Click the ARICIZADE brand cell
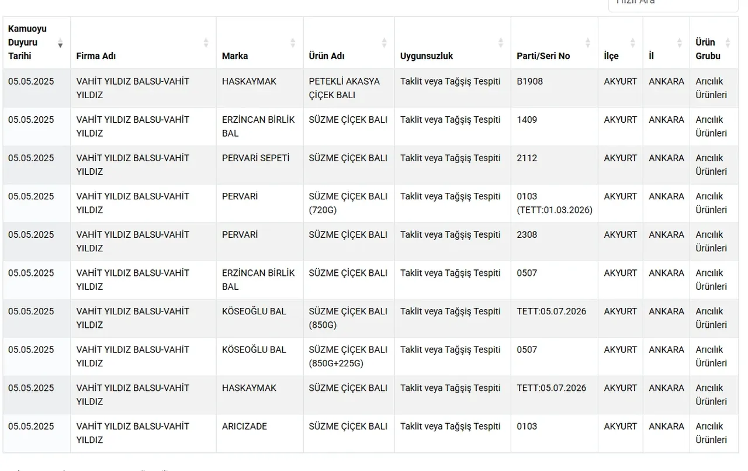Viewport: 748px width, 471px height. pos(244,427)
